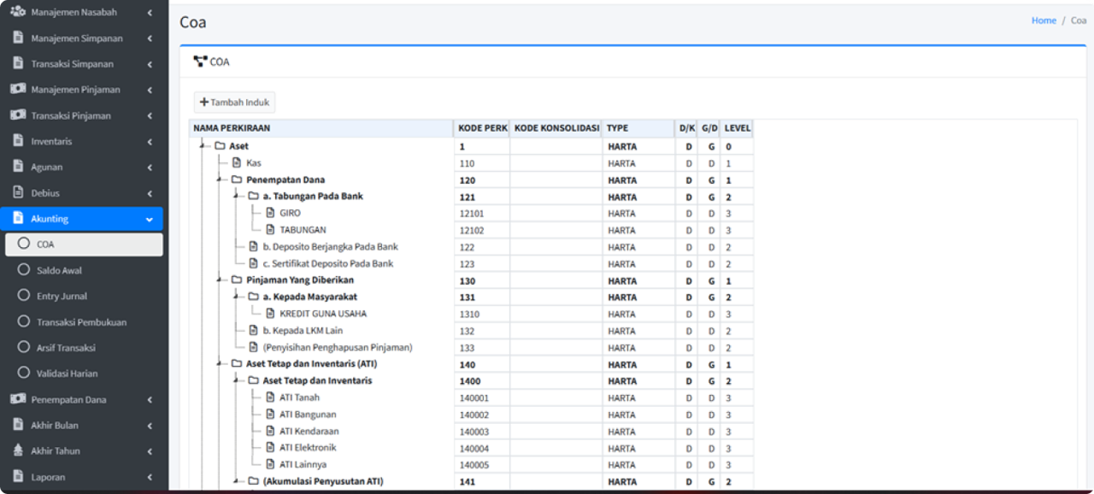
Task: Open the Transaksi Simpanan menu
Action: point(73,64)
